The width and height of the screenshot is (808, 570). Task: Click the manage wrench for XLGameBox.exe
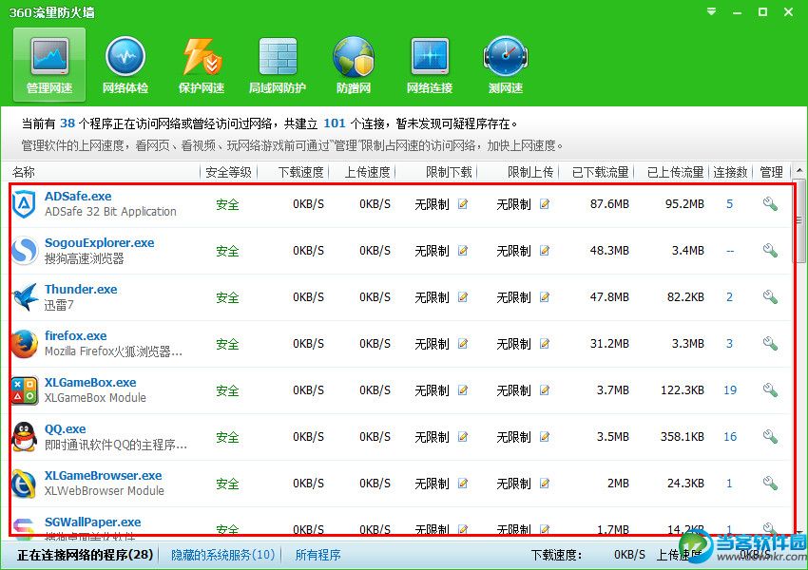coord(770,389)
